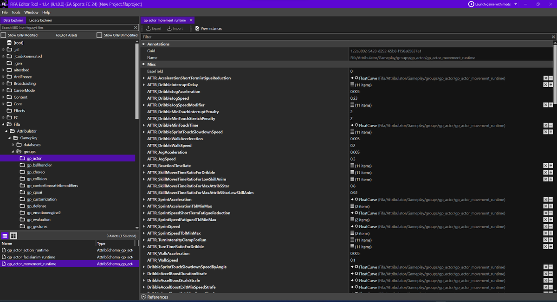Viewport: 557px width, 302px height.
Task: Click View instances
Action: 208,28
